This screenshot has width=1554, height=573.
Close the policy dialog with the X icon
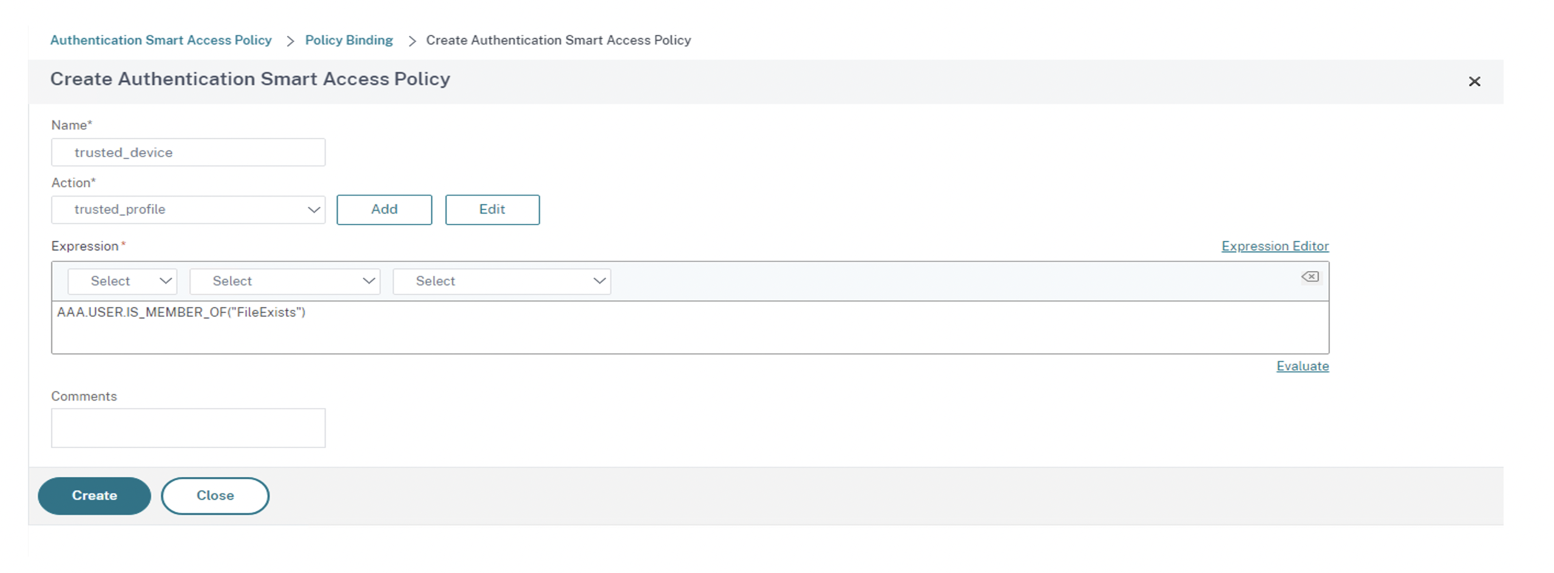click(x=1474, y=81)
